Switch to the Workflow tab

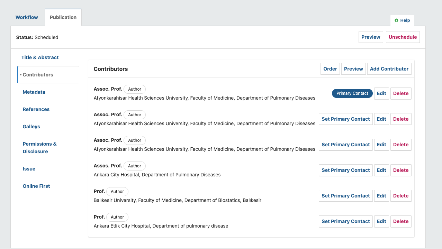pyautogui.click(x=27, y=17)
